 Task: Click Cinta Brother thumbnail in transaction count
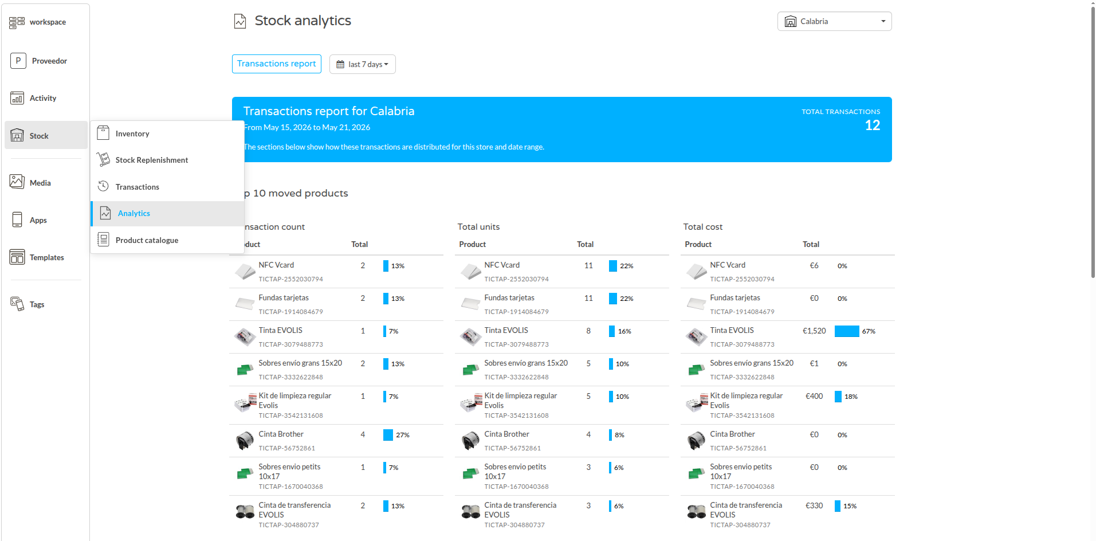point(245,441)
